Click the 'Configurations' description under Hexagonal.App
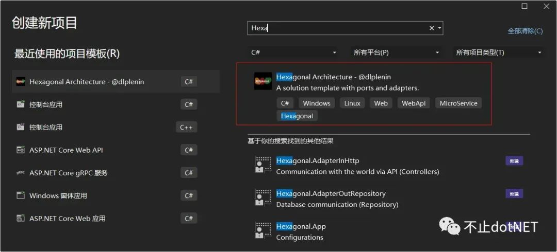 point(300,238)
